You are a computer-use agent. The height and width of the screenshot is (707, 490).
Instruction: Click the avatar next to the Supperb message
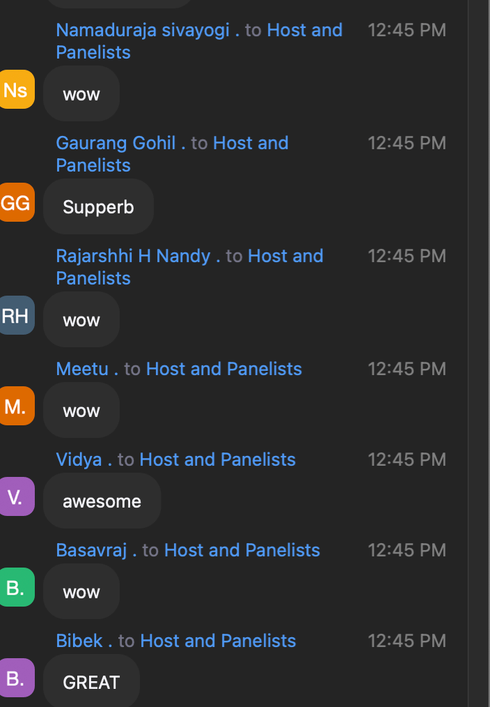(x=17, y=202)
